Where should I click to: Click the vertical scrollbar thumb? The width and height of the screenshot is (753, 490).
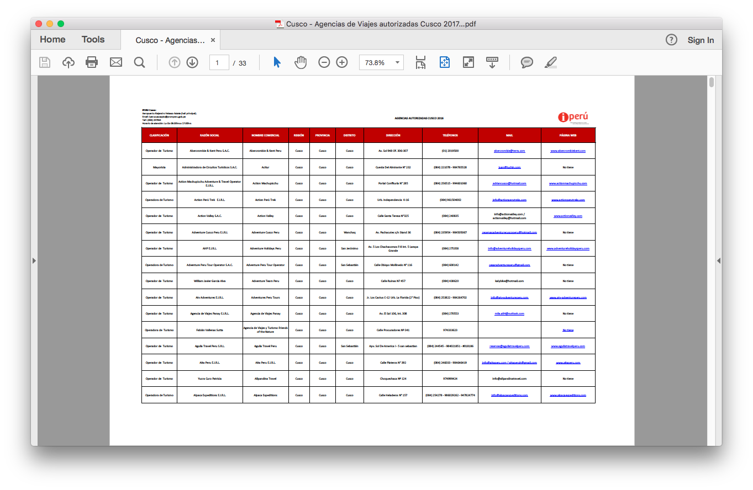[712, 82]
